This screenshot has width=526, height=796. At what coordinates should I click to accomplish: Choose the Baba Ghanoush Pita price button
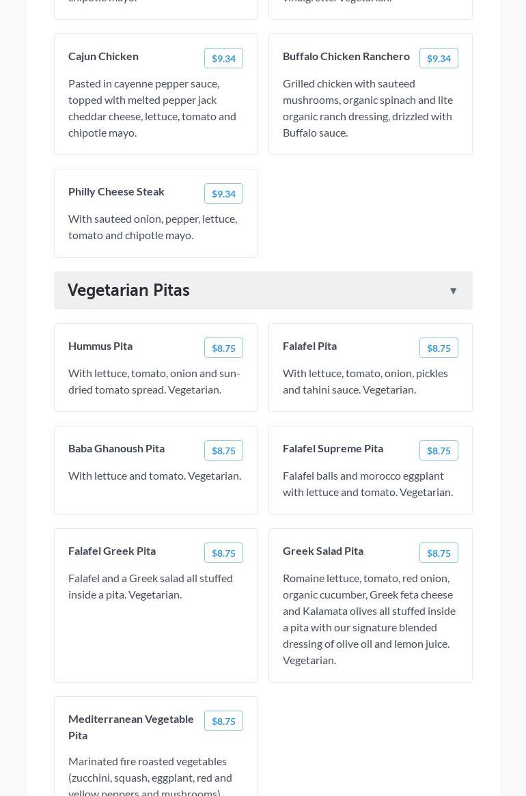223,450
